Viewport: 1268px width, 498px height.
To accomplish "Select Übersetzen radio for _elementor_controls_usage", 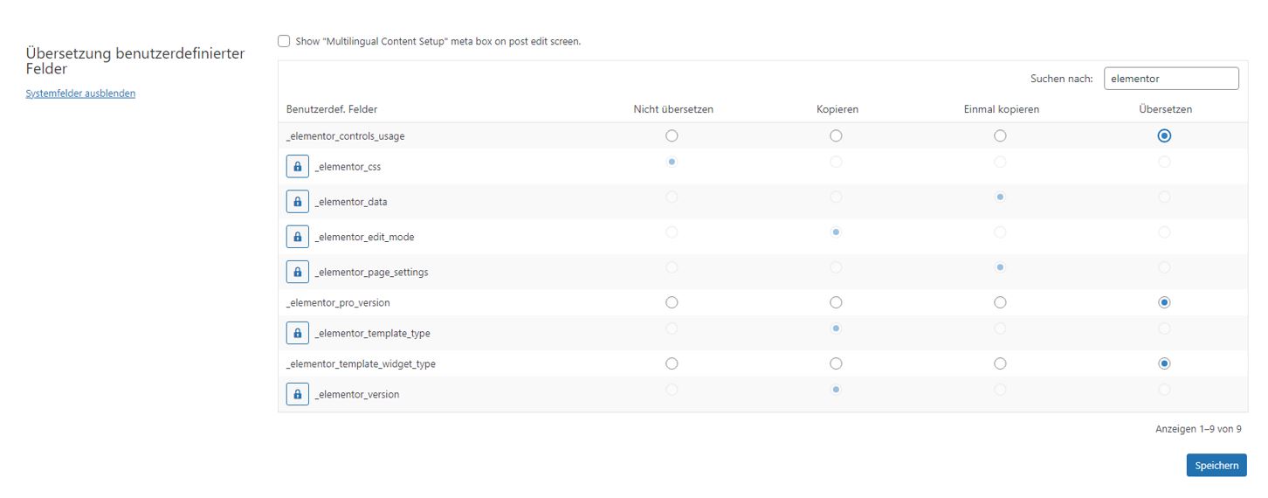I will pos(1164,135).
